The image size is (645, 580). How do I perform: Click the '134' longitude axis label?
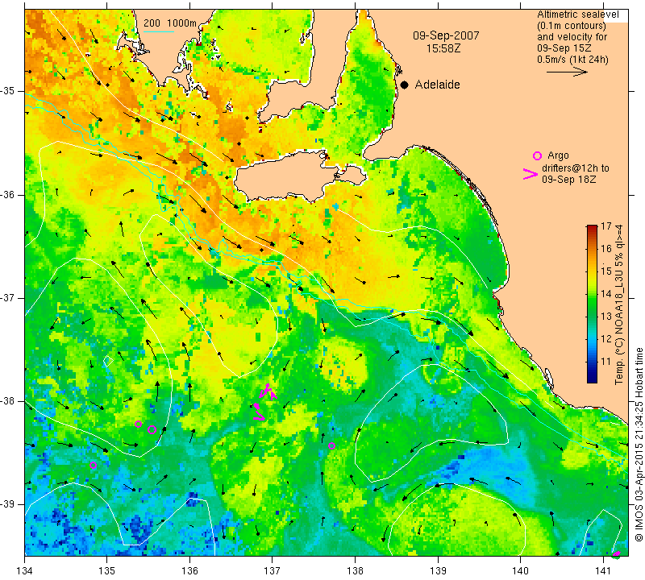25,571
